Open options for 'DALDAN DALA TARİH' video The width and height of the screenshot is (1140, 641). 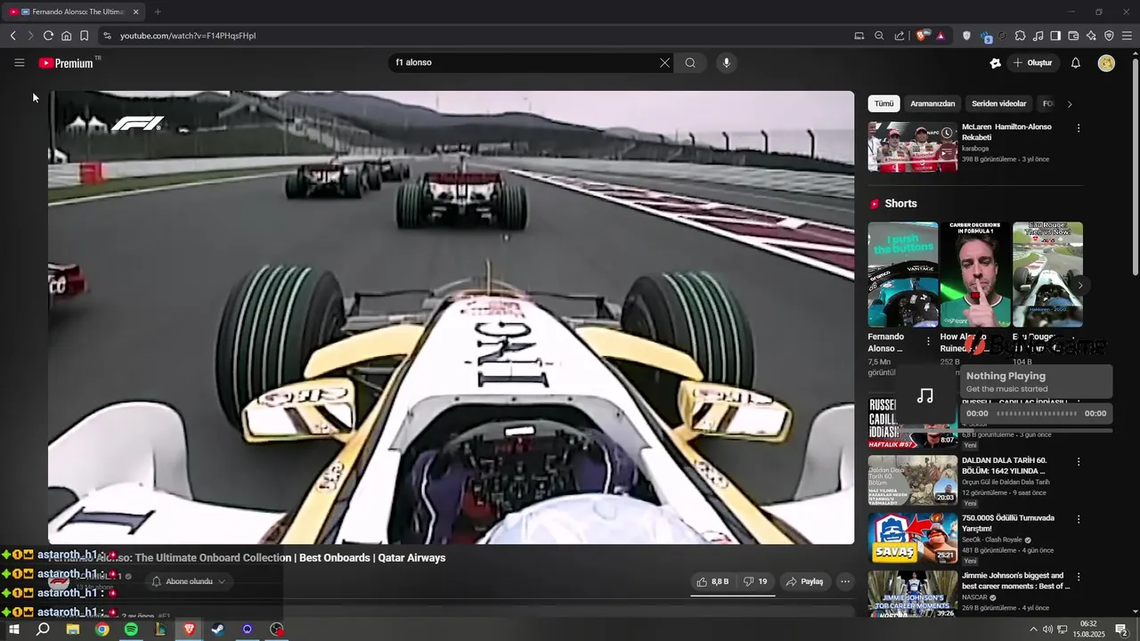1079,462
